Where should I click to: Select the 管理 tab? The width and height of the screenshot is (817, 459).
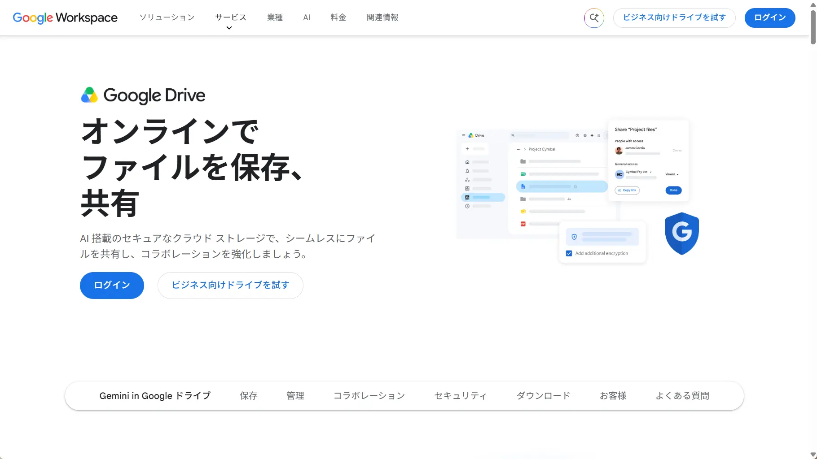click(295, 396)
